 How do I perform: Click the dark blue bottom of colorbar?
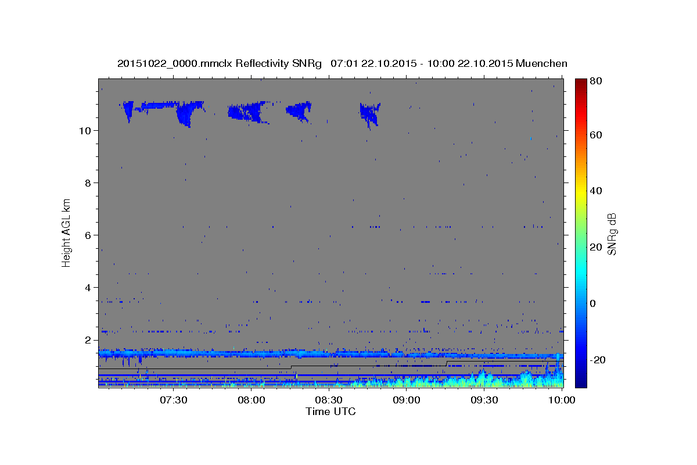pos(581,381)
